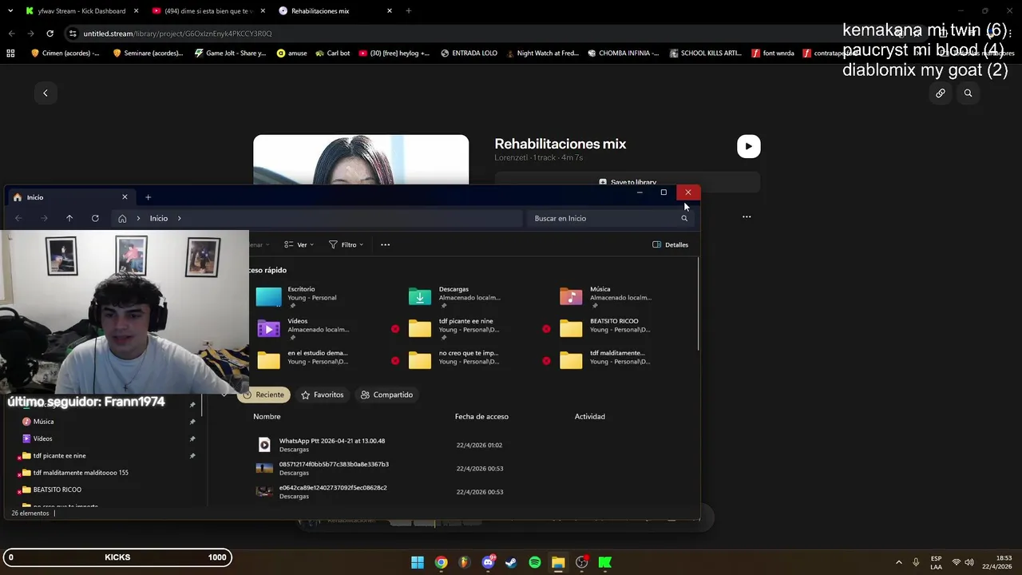Image resolution: width=1022 pixels, height=575 pixels.
Task: Open new browser tab plus button
Action: [x=408, y=11]
